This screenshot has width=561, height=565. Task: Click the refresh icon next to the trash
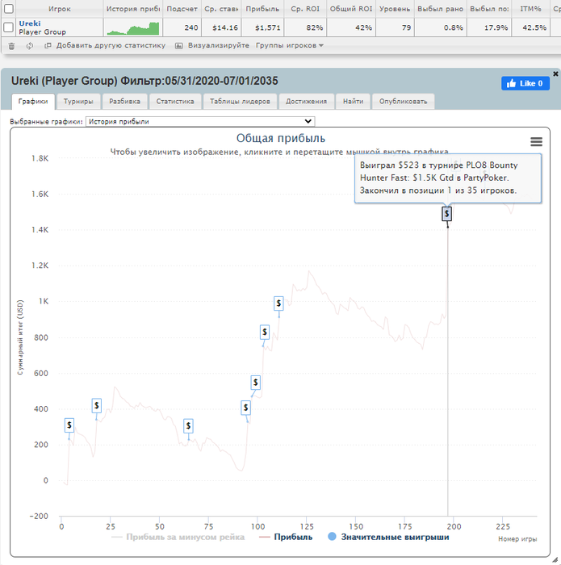(30, 46)
